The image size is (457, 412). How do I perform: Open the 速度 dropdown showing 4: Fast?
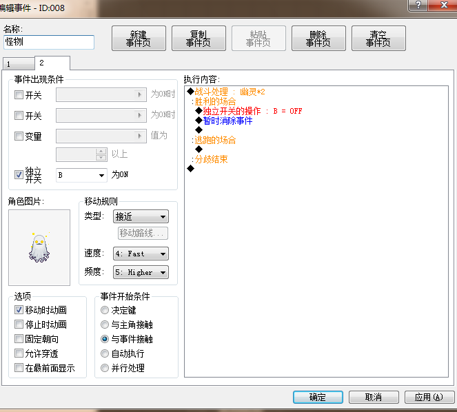(x=141, y=254)
